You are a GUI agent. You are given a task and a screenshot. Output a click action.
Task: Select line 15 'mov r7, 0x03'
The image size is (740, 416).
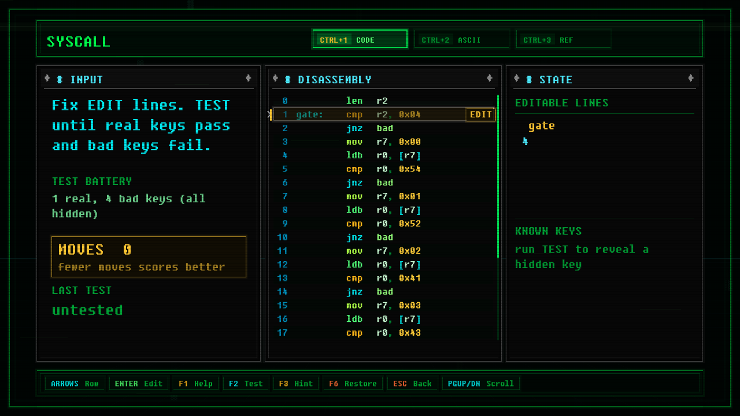[x=384, y=306]
